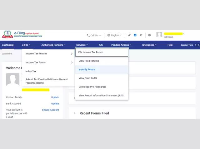Click Update link for Contact Details

55,97
